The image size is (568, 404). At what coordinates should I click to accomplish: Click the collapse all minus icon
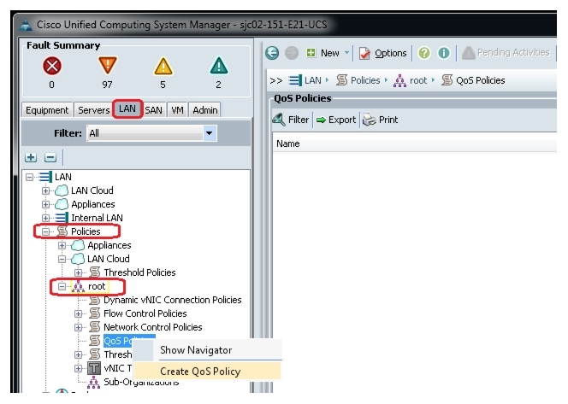pos(50,157)
